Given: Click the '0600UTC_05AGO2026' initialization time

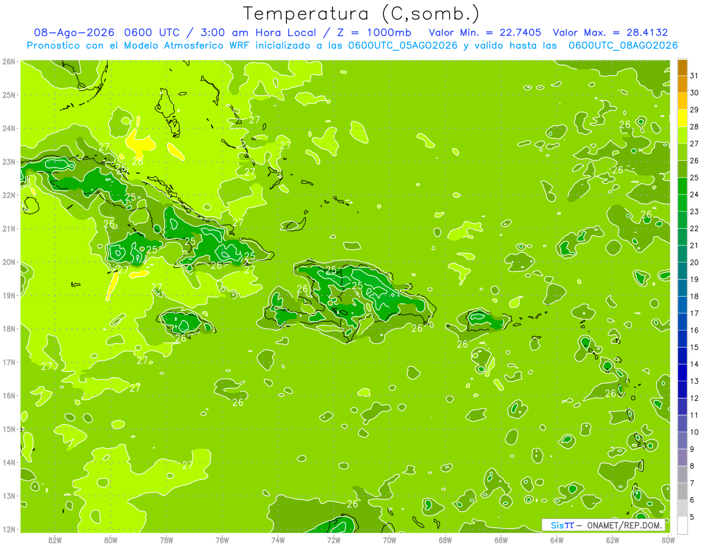Looking at the screenshot, I should 402,46.
